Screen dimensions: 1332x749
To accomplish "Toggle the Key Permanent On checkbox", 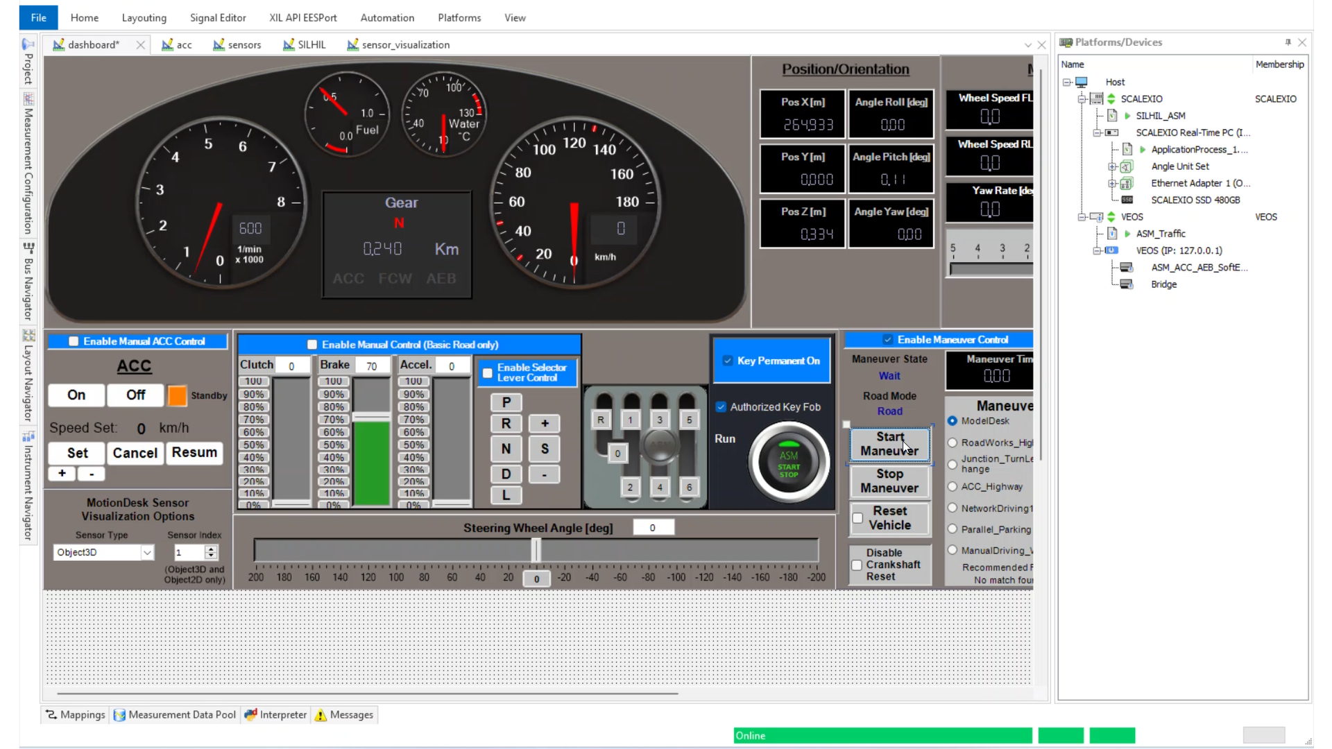I will pos(728,361).
